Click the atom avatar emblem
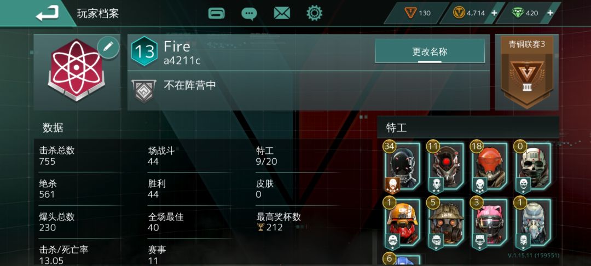The image size is (591, 266). pos(77,70)
